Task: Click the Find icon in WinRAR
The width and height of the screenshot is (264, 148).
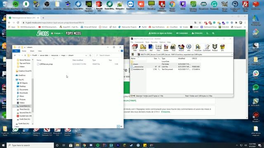Action: (x=173, y=48)
